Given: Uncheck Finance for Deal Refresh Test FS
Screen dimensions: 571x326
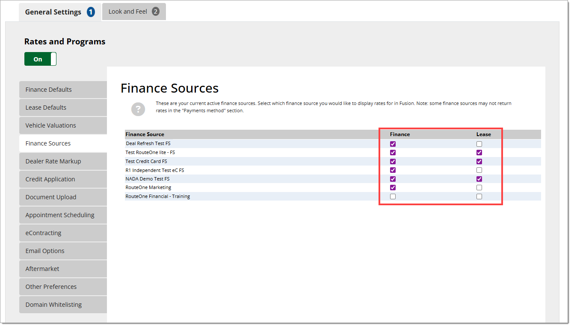Looking at the screenshot, I should tap(393, 144).
